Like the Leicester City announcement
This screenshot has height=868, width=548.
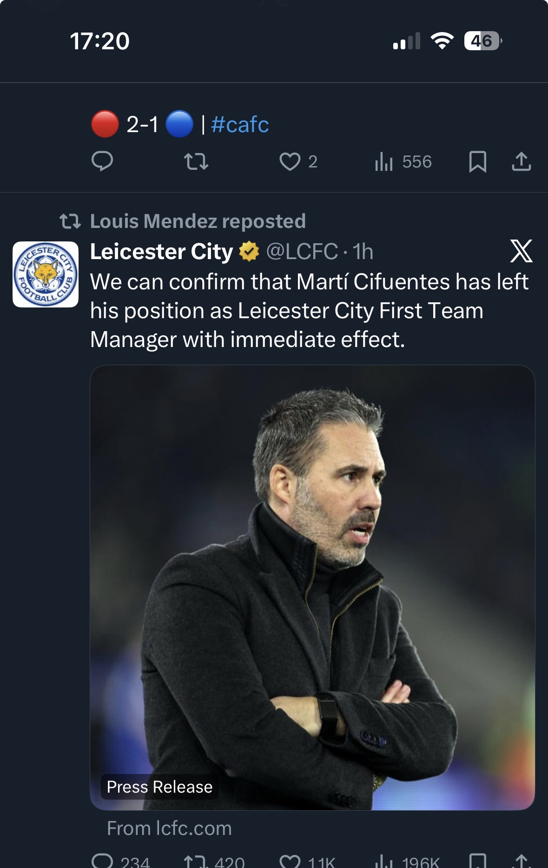click(x=290, y=861)
